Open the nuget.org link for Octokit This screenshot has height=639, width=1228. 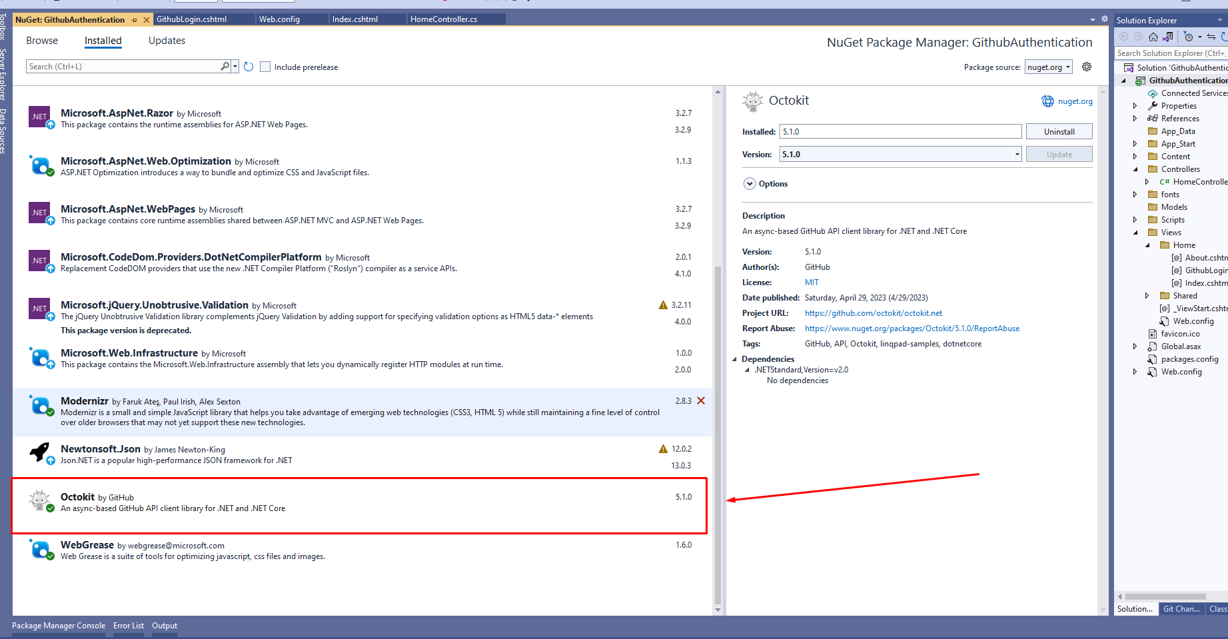(x=1075, y=101)
